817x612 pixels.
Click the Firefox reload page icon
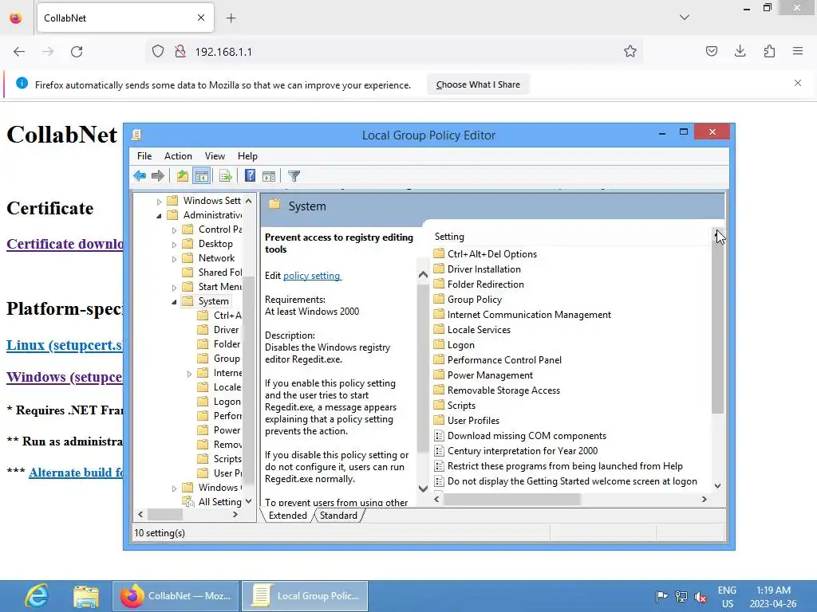[x=77, y=52]
